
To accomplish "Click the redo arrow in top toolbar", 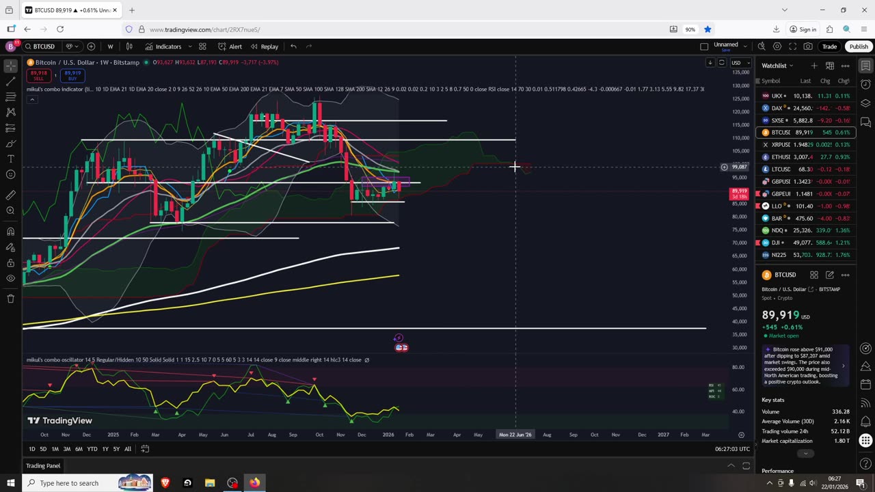I will pyautogui.click(x=309, y=46).
